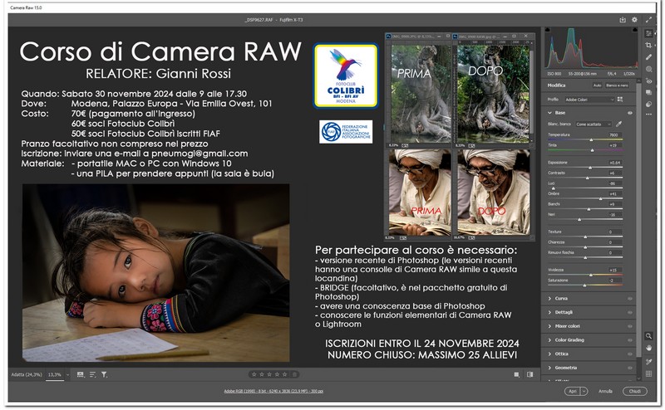Viewport: 665px width, 410px height.
Task: Open the zoom percentage dropdown arrow
Action: pos(67,375)
